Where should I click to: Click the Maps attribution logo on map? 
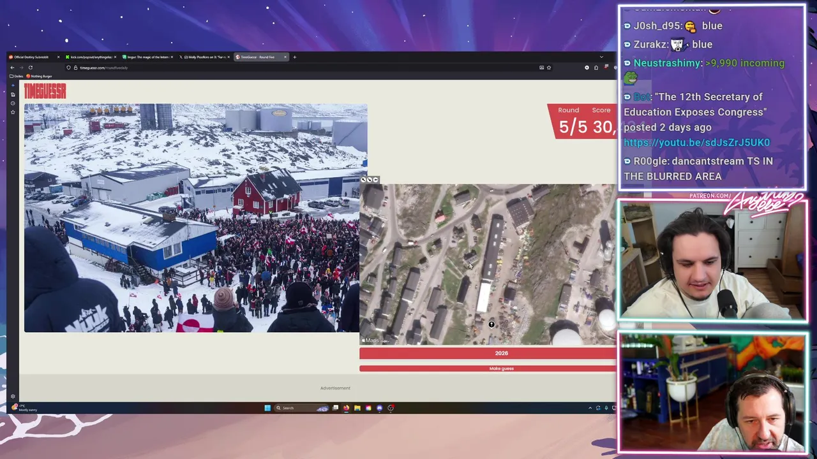[x=370, y=340]
